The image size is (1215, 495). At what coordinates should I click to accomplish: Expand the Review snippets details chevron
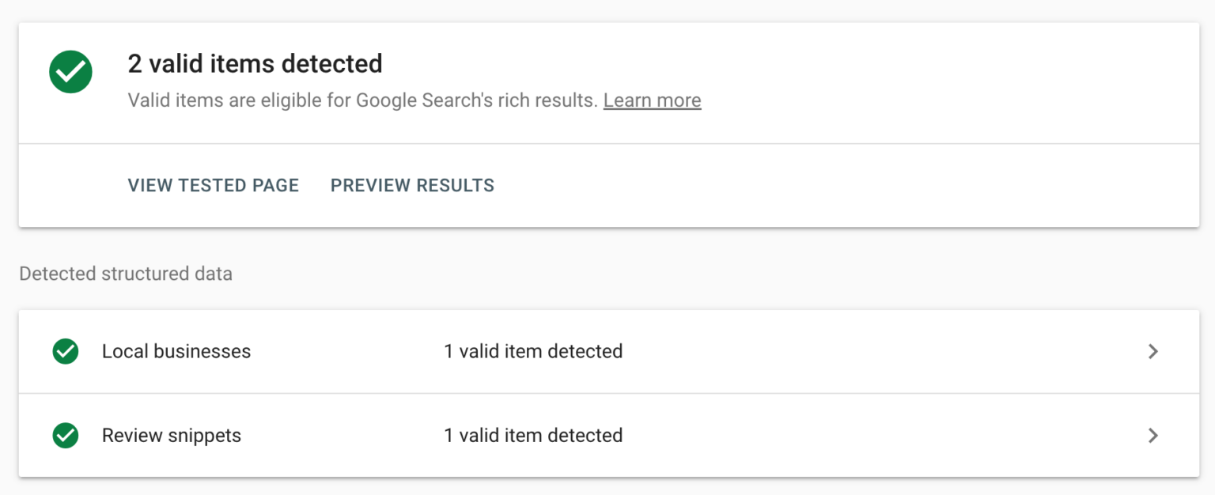tap(1153, 436)
